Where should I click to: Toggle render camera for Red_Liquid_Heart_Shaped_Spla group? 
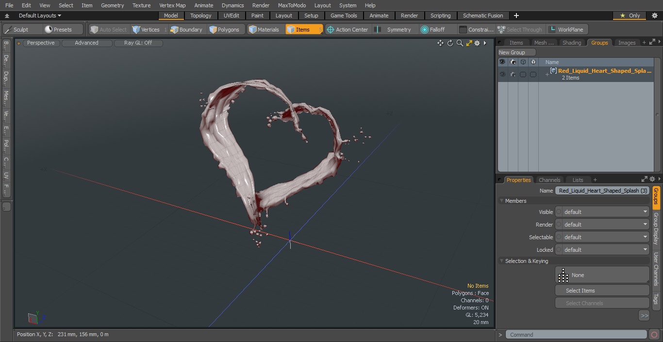[x=513, y=74]
